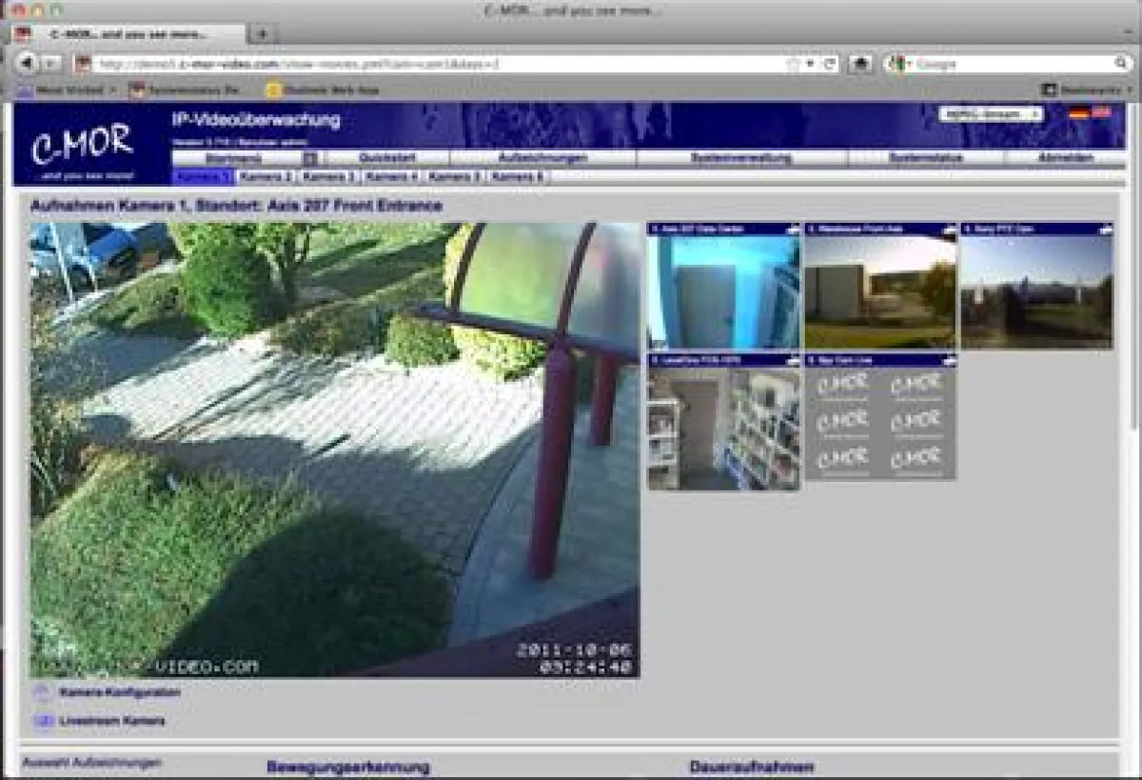
Task: Open the MJPEG-Stream dropdown
Action: pyautogui.click(x=990, y=112)
